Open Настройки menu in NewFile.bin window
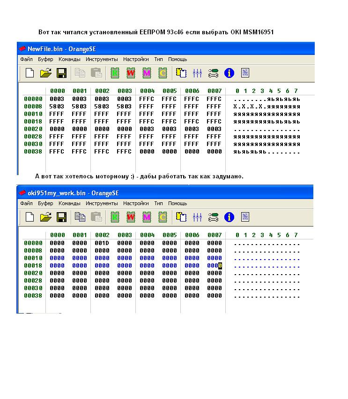This screenshot has width=348, height=399. pos(136,59)
